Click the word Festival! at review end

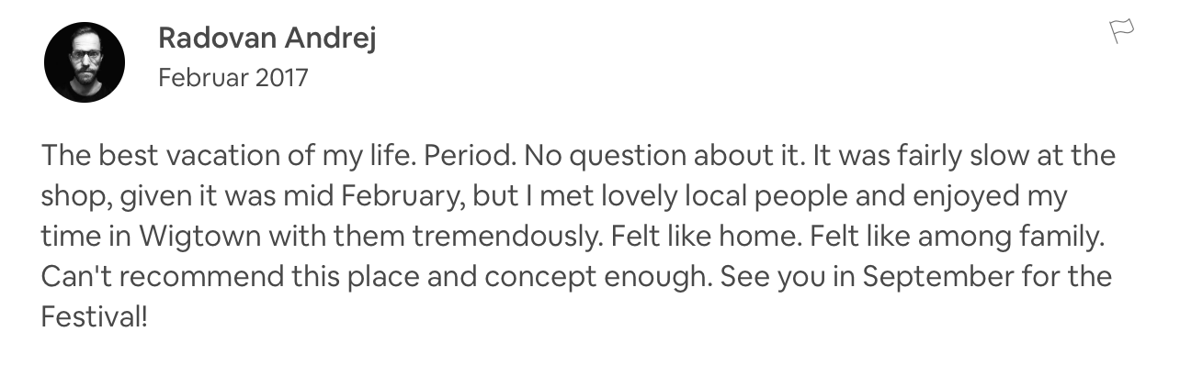(x=94, y=317)
